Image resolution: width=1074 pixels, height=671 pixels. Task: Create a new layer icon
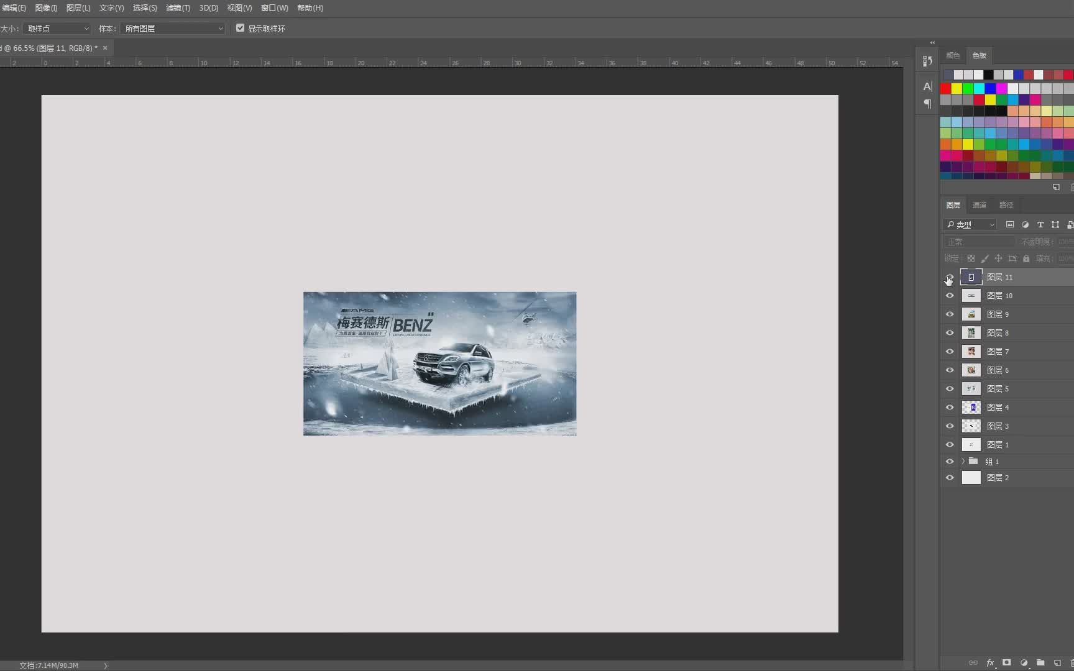pyautogui.click(x=1057, y=663)
